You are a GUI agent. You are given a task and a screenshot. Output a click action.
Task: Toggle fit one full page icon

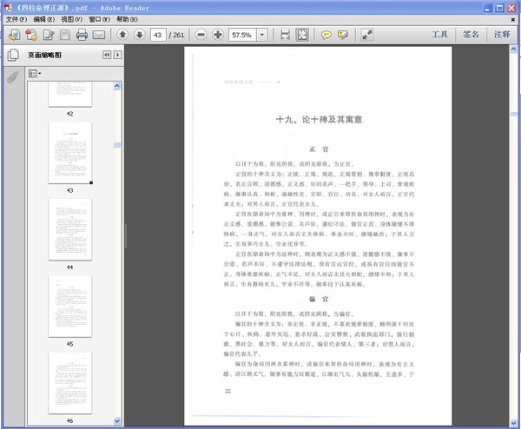pyautogui.click(x=302, y=35)
